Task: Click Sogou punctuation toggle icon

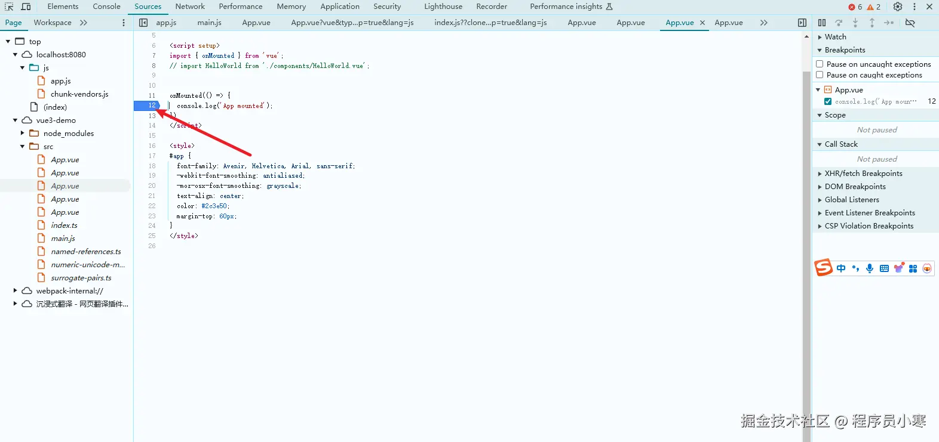Action: tap(855, 268)
